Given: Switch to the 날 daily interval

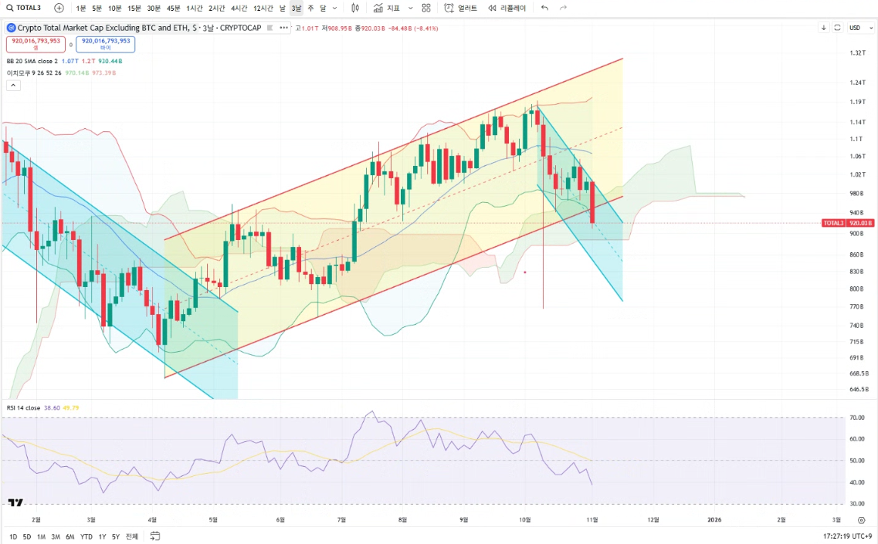Looking at the screenshot, I should 282,8.
